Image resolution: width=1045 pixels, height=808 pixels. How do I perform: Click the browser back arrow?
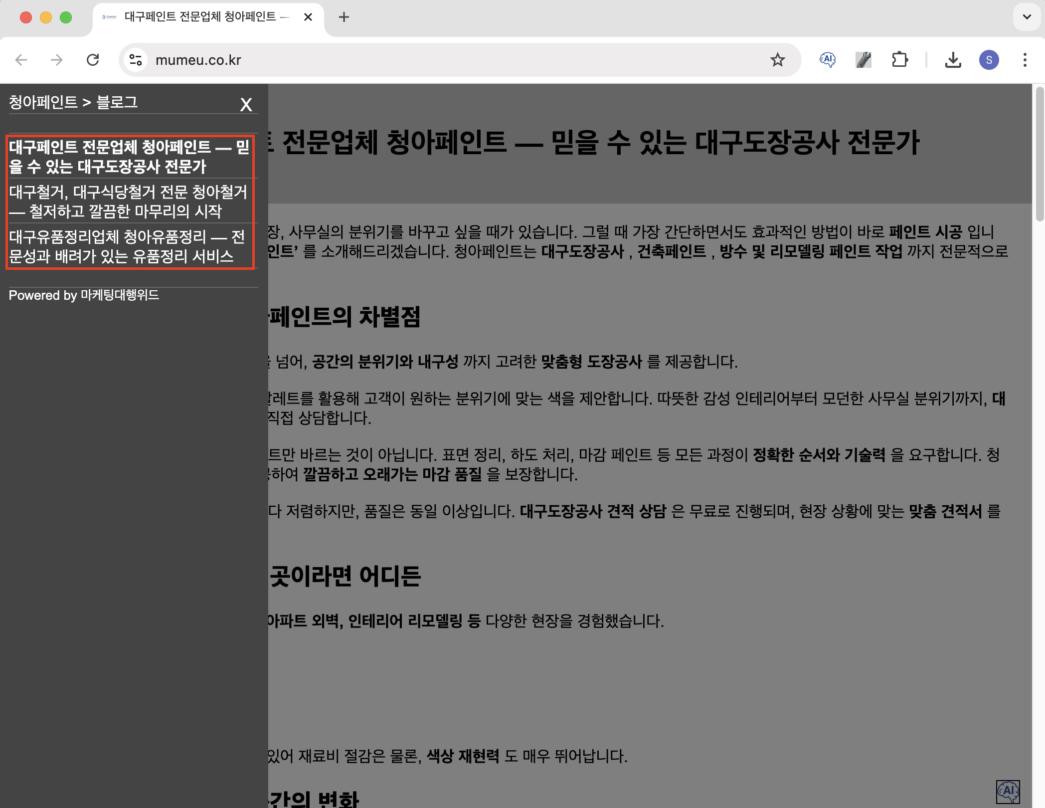pos(21,60)
